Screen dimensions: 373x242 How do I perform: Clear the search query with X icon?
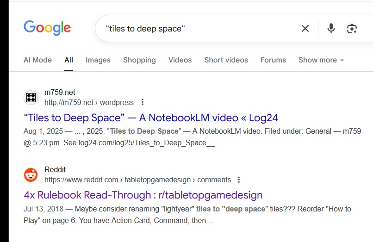(x=305, y=29)
